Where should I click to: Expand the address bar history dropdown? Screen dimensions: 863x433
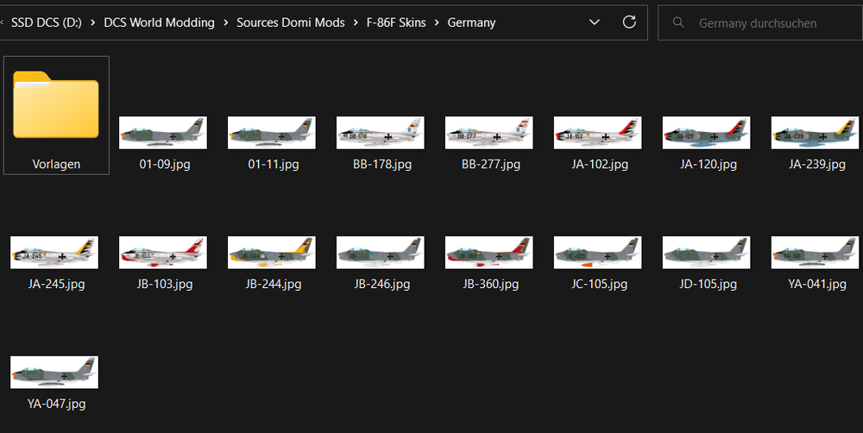pyautogui.click(x=594, y=22)
